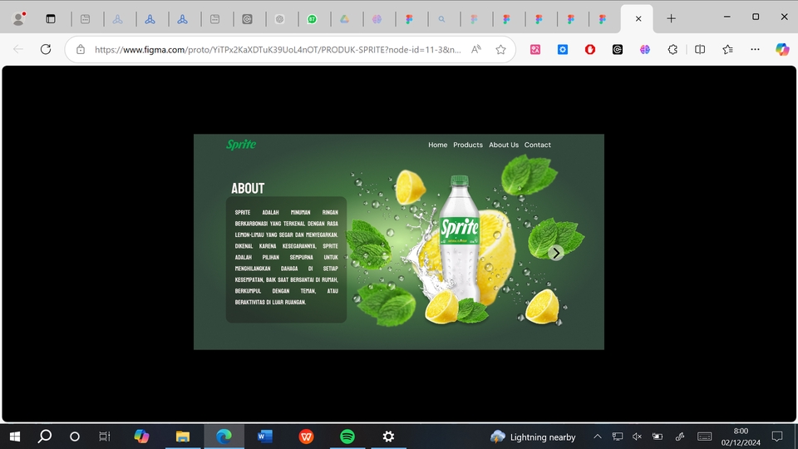The height and width of the screenshot is (449, 798).
Task: Click the ABOUT heading text
Action: tap(248, 189)
